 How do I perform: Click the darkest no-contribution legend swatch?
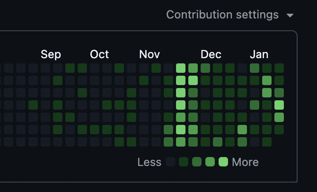(x=170, y=162)
